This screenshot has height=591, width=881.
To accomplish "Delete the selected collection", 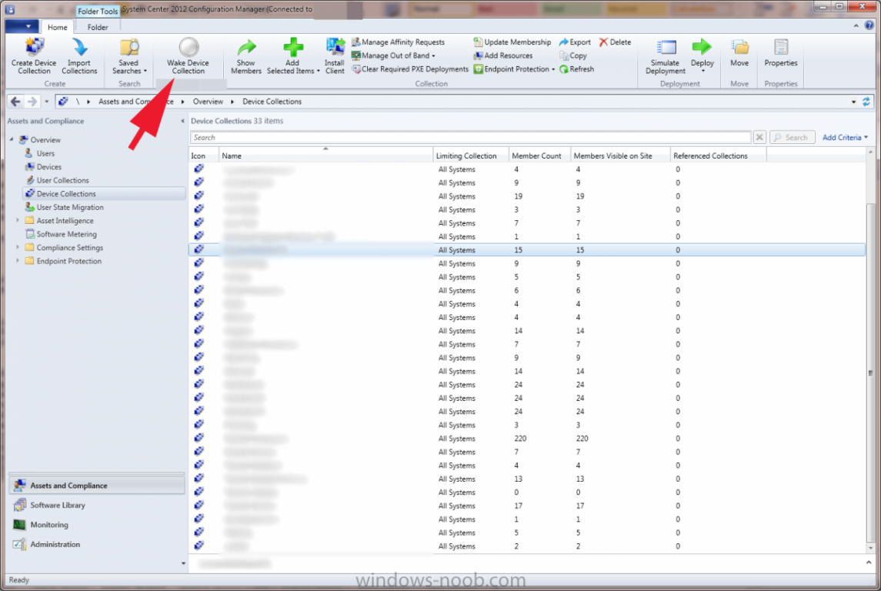I will click(x=615, y=42).
